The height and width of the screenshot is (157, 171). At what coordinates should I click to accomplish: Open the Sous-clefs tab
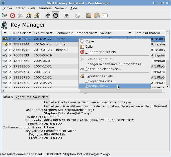coord(41,97)
